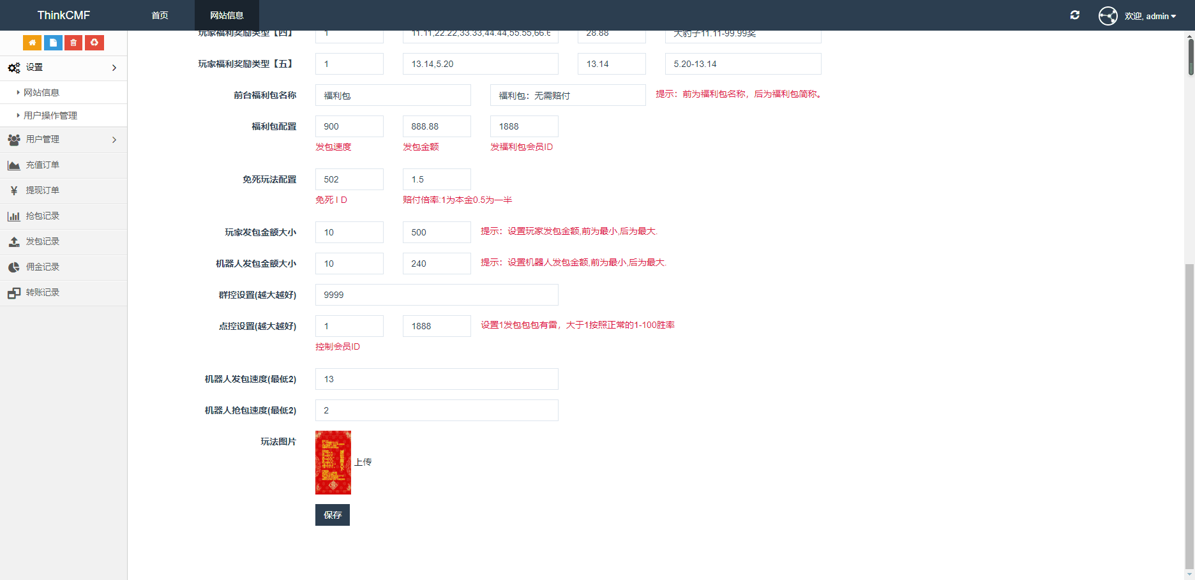Expand the 用户管理 sidebar menu
1195x580 pixels.
click(63, 140)
